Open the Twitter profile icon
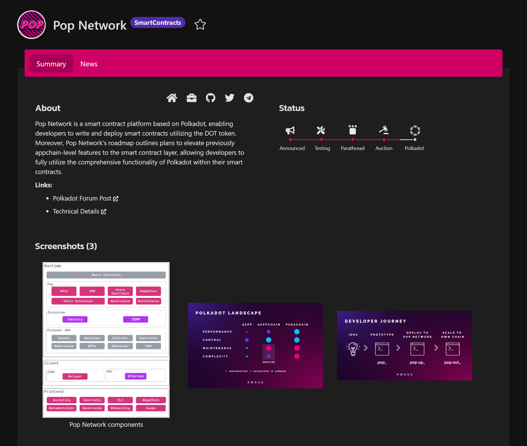527x446 pixels. (x=229, y=98)
